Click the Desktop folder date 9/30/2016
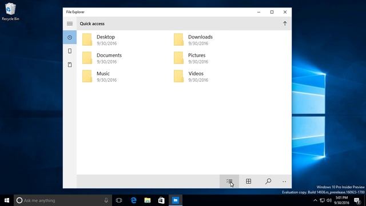 pos(107,43)
